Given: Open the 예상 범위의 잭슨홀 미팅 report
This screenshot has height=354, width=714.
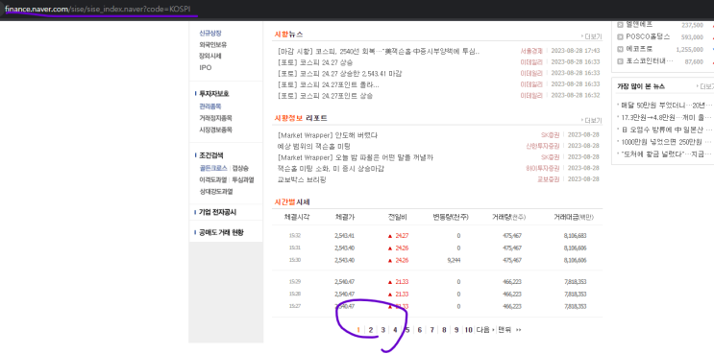Looking at the screenshot, I should click(x=313, y=146).
